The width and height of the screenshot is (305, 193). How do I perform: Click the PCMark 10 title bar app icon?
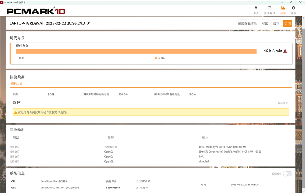pos(2,2)
